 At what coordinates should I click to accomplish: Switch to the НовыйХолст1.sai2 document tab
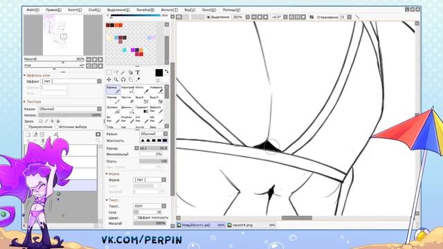click(x=201, y=225)
